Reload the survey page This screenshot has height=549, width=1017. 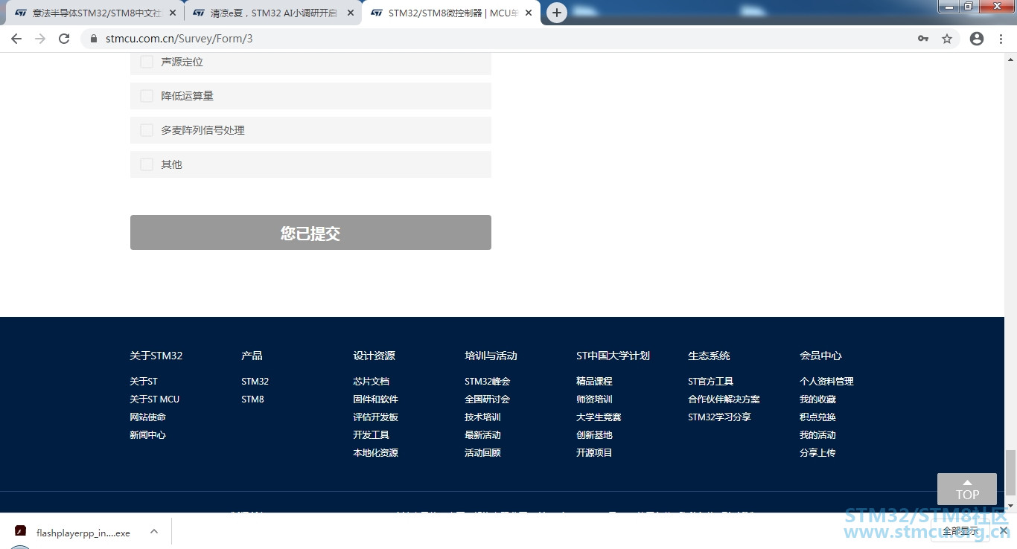[x=64, y=39]
